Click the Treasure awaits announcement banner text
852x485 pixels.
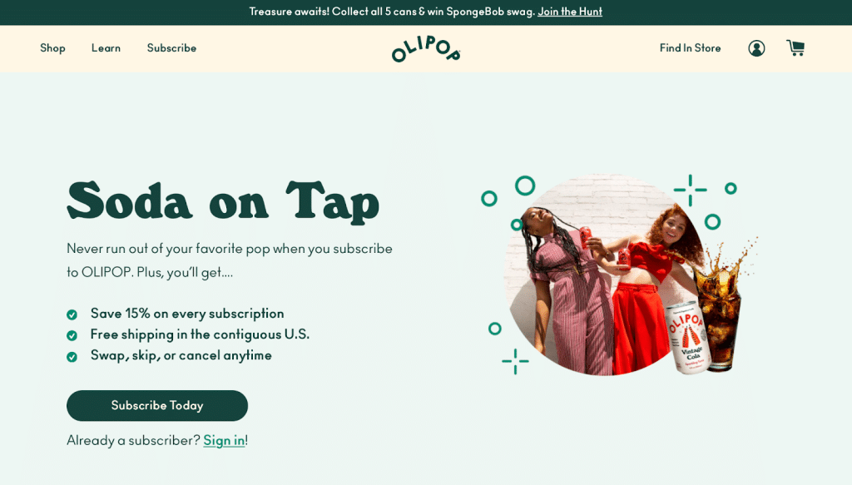(x=393, y=12)
